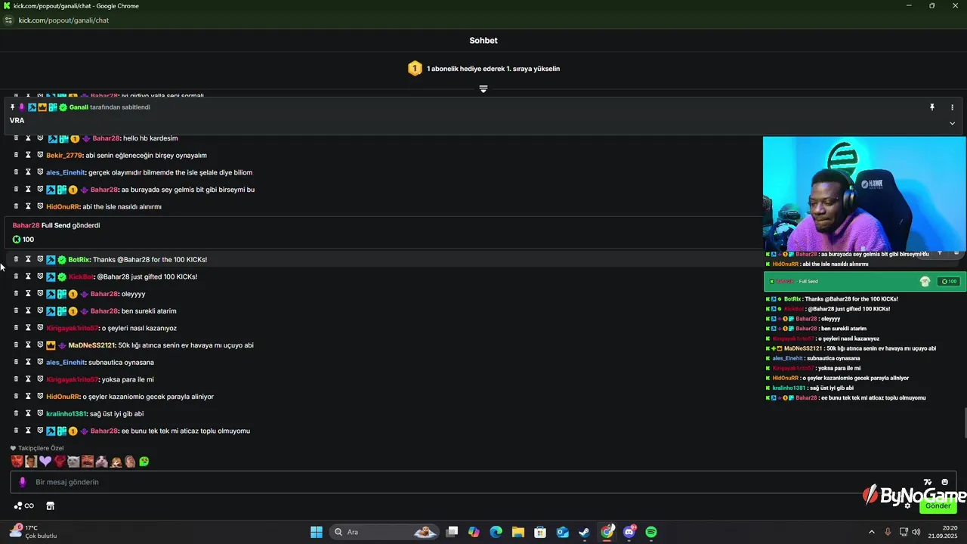Click the streamer webcam video overlay
This screenshot has width=967, height=544.
pos(864,193)
